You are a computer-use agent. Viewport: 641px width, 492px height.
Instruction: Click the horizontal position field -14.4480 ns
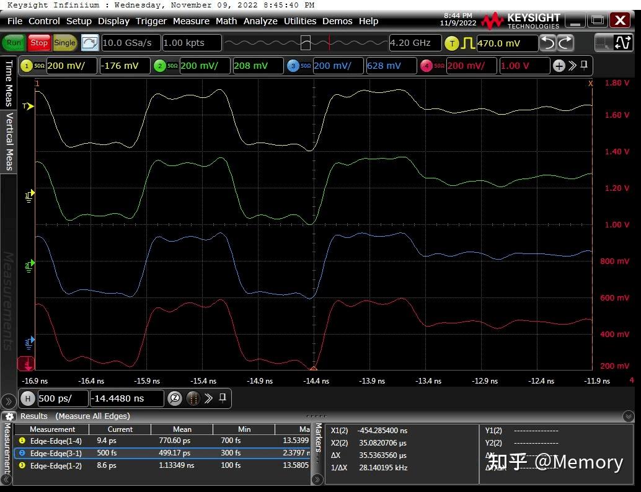point(126,398)
